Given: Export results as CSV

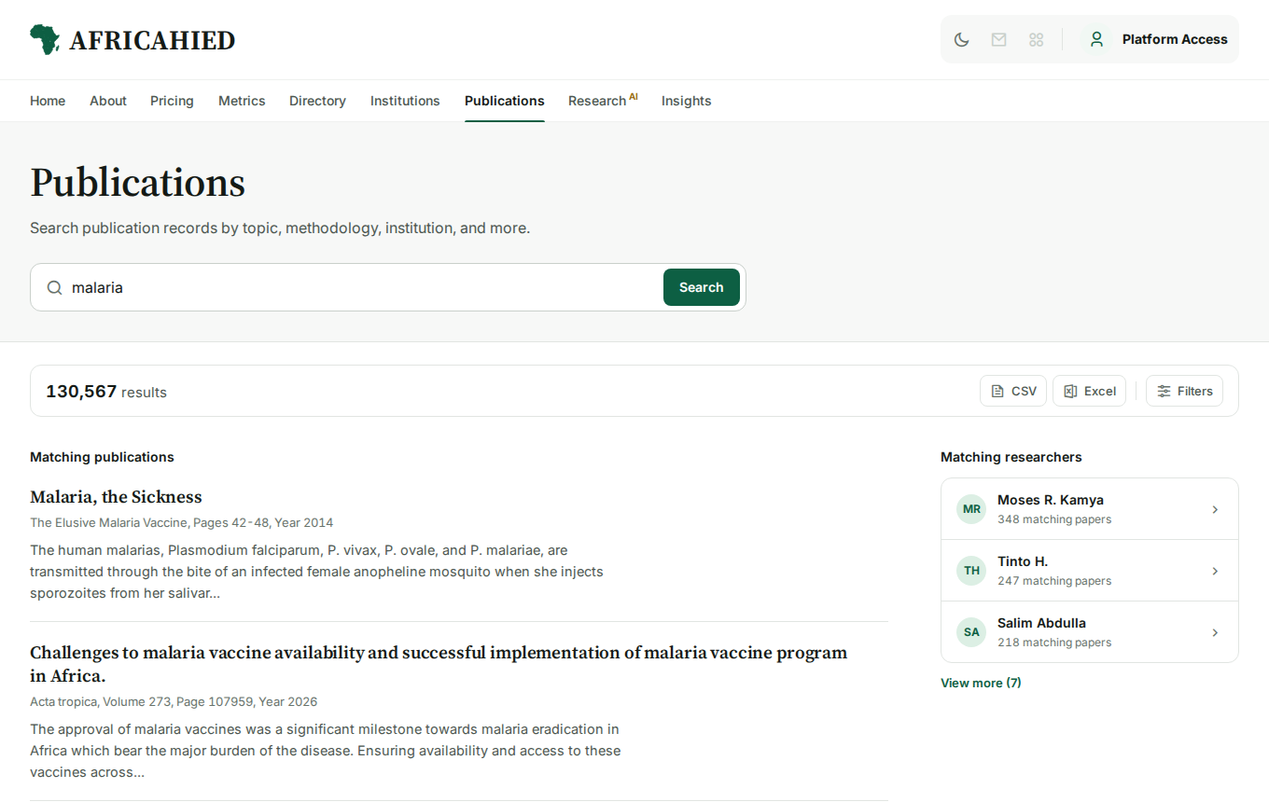Looking at the screenshot, I should (x=1013, y=391).
